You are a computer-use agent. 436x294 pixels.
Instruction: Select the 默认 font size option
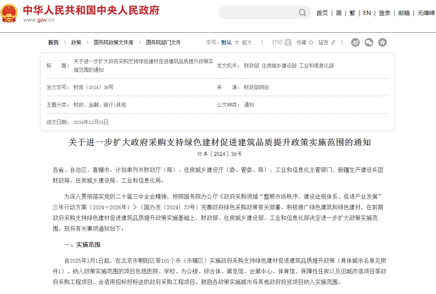click(x=226, y=42)
